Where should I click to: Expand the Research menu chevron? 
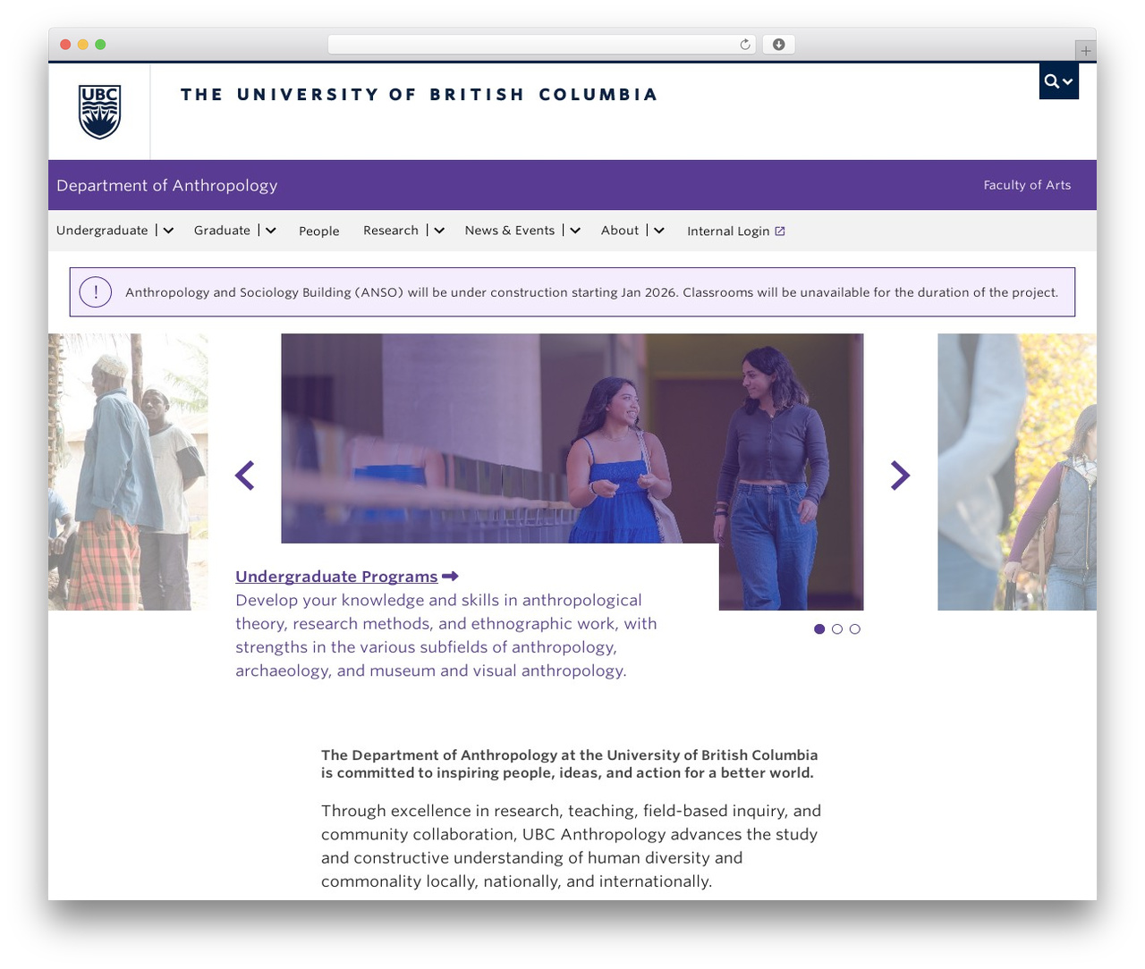click(x=439, y=231)
